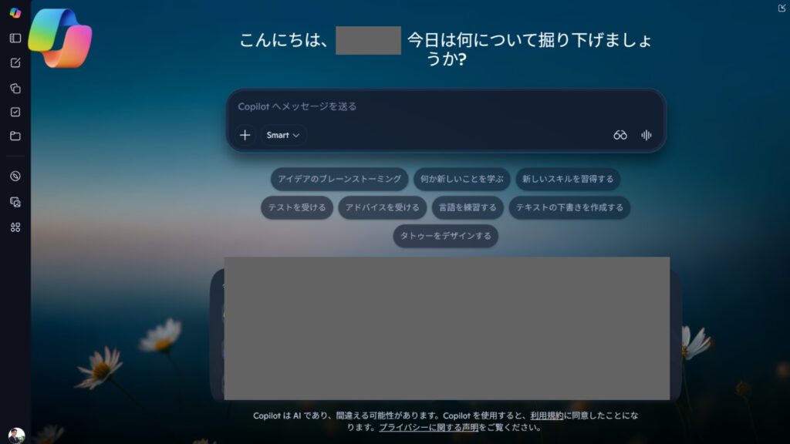Start a new chat with the compose icon
The image size is (790, 444).
15,63
